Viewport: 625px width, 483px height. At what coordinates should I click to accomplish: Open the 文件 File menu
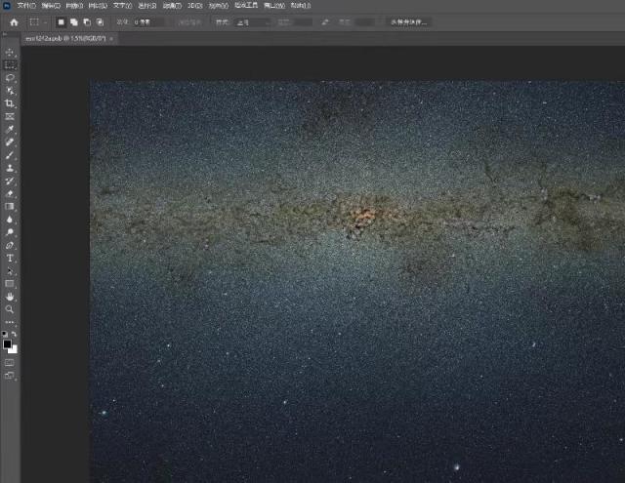(26, 5)
